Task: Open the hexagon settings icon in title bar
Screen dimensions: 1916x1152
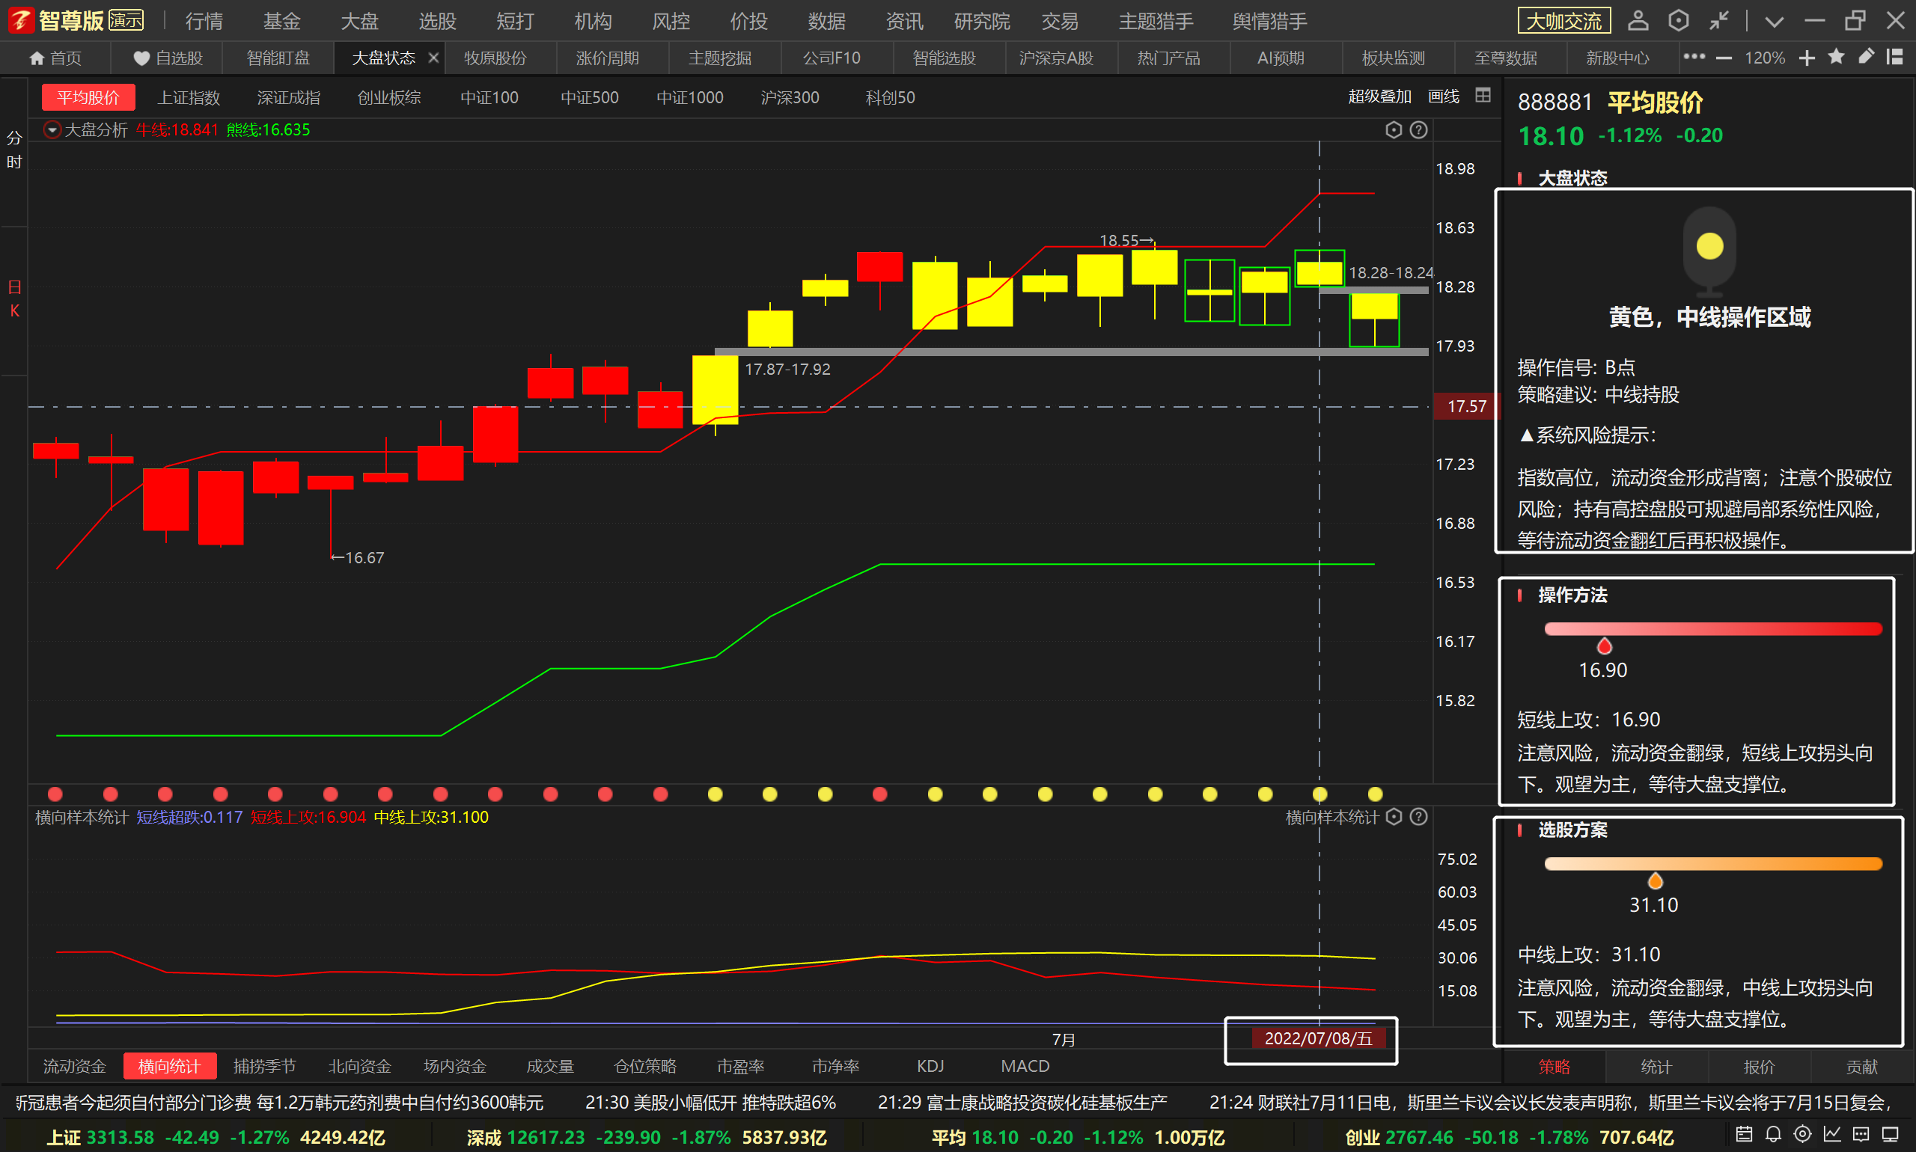Action: coord(1678,20)
